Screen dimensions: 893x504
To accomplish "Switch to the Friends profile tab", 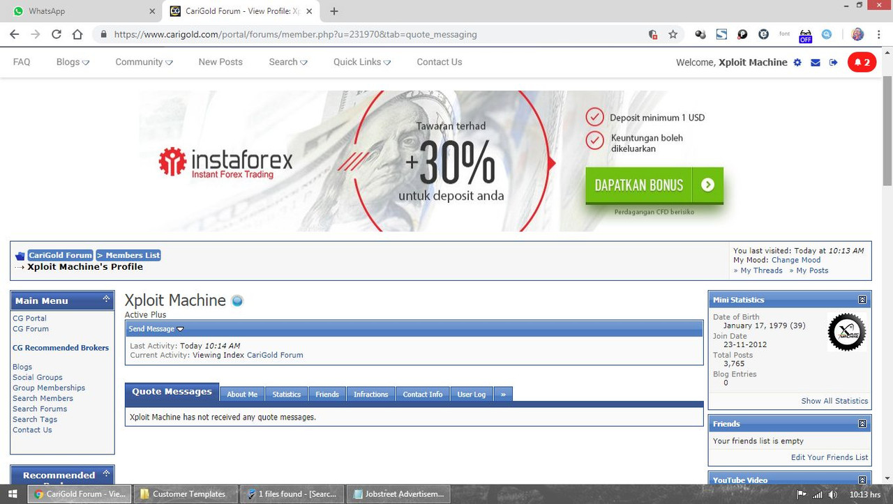I will point(327,394).
